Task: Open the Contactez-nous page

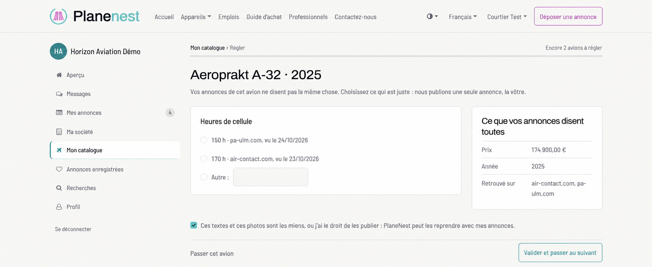Action: click(356, 17)
